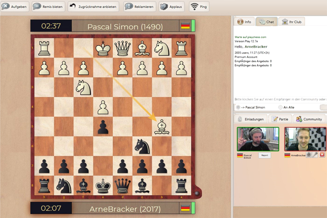The height and width of the screenshot is (218, 327).
Task: Resign the game with Aufgeben
Action: (15, 6)
